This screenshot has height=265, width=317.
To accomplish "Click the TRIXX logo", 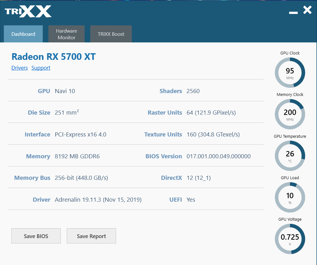I will tap(28, 11).
